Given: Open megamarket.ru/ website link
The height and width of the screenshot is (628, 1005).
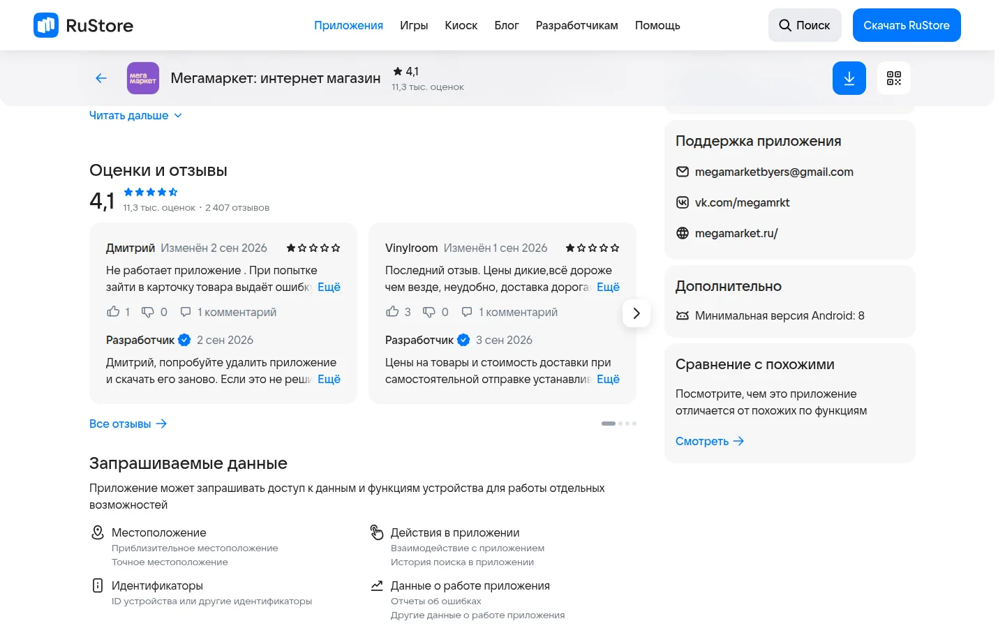Looking at the screenshot, I should pyautogui.click(x=736, y=233).
